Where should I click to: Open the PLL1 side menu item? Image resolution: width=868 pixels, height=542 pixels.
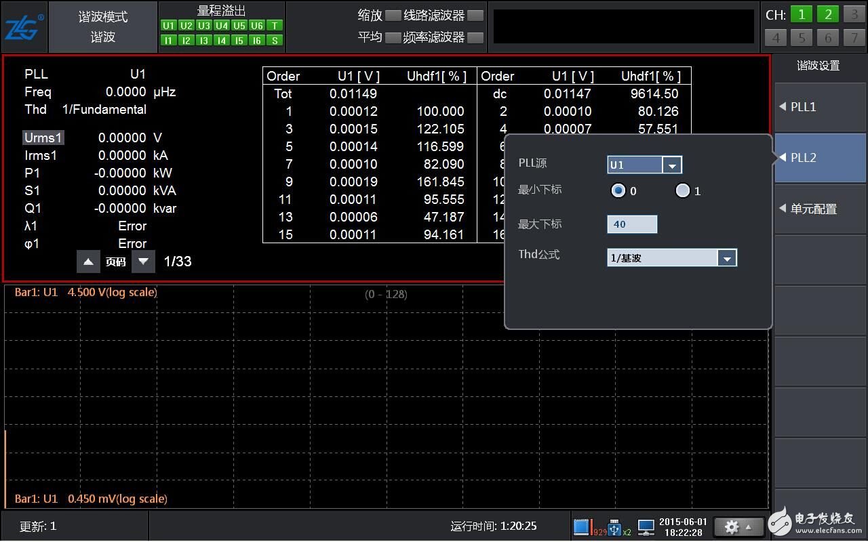[x=821, y=107]
